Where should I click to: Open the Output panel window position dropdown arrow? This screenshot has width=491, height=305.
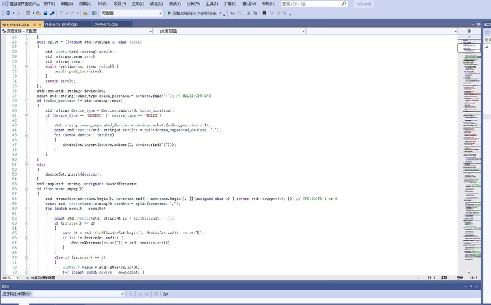tap(466, 286)
